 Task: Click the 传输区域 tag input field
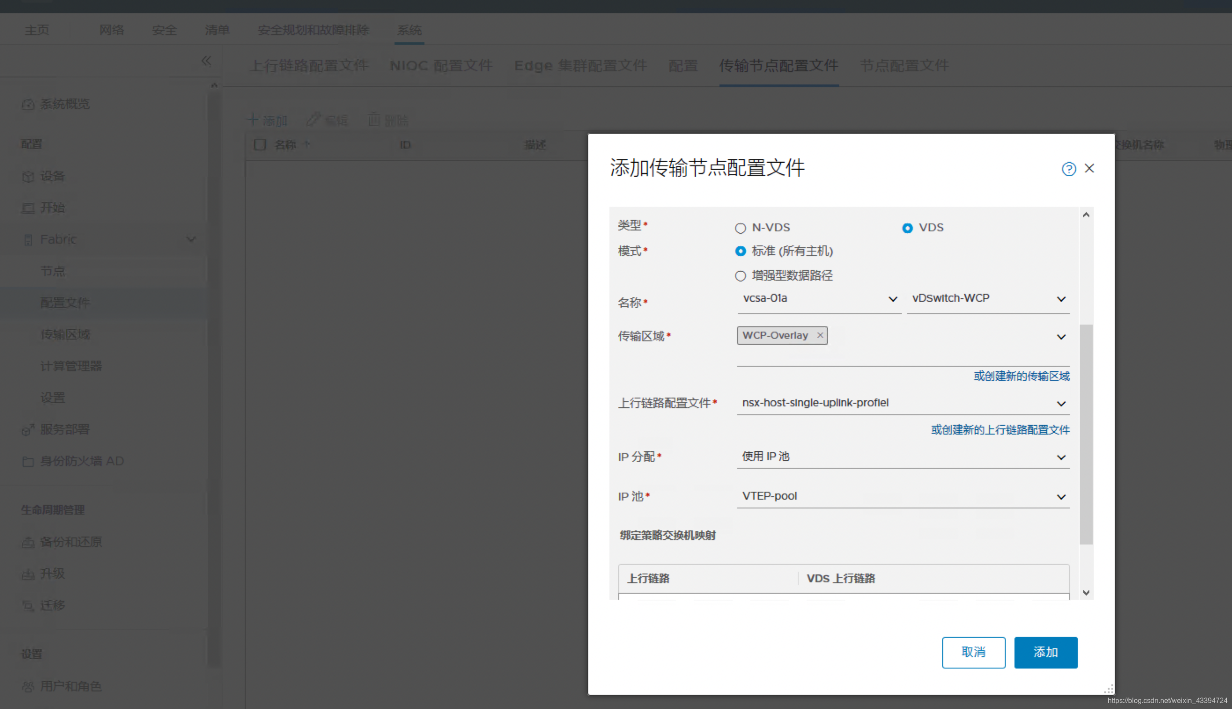click(x=903, y=346)
